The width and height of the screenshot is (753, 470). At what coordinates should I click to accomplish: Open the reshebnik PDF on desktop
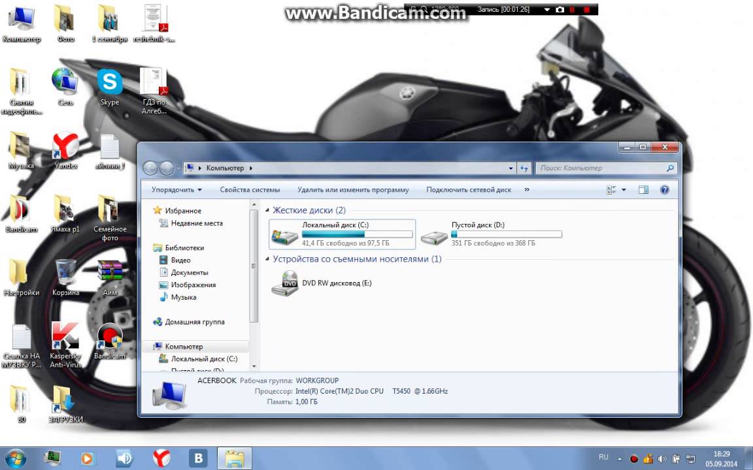tap(154, 24)
